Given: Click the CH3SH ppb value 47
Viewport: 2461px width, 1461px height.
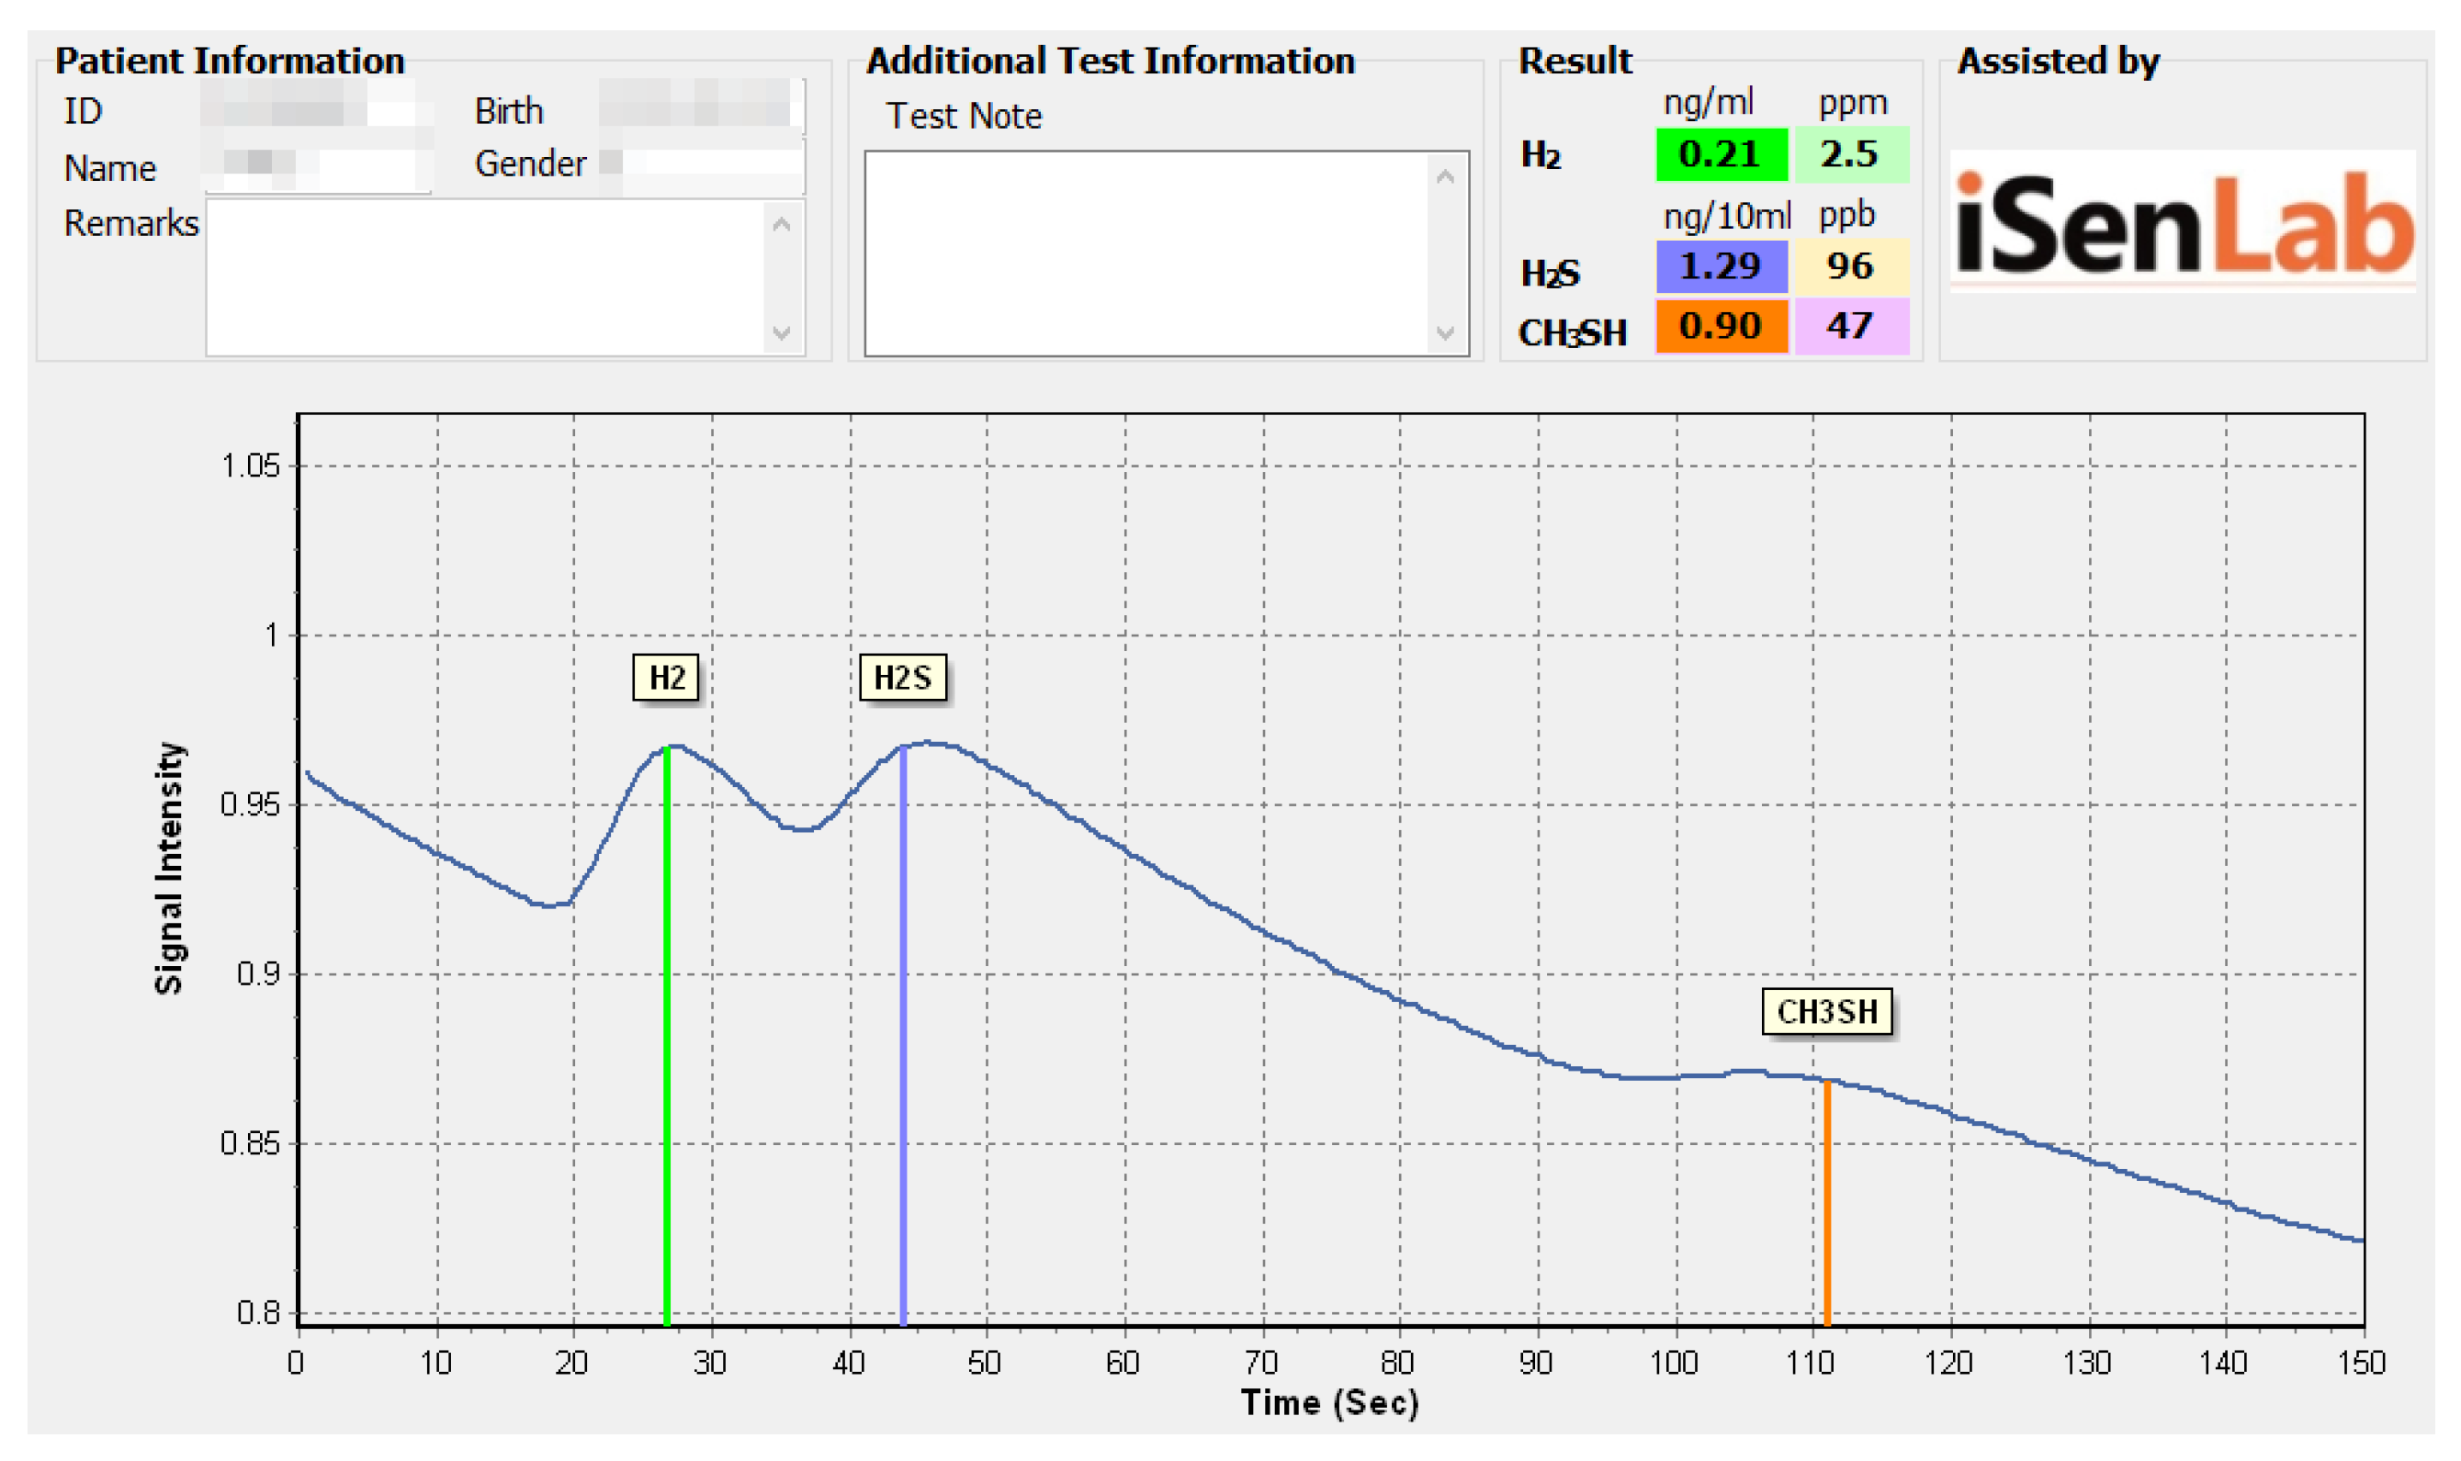Looking at the screenshot, I should 1850,326.
